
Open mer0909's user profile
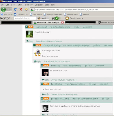coord(56,66)
